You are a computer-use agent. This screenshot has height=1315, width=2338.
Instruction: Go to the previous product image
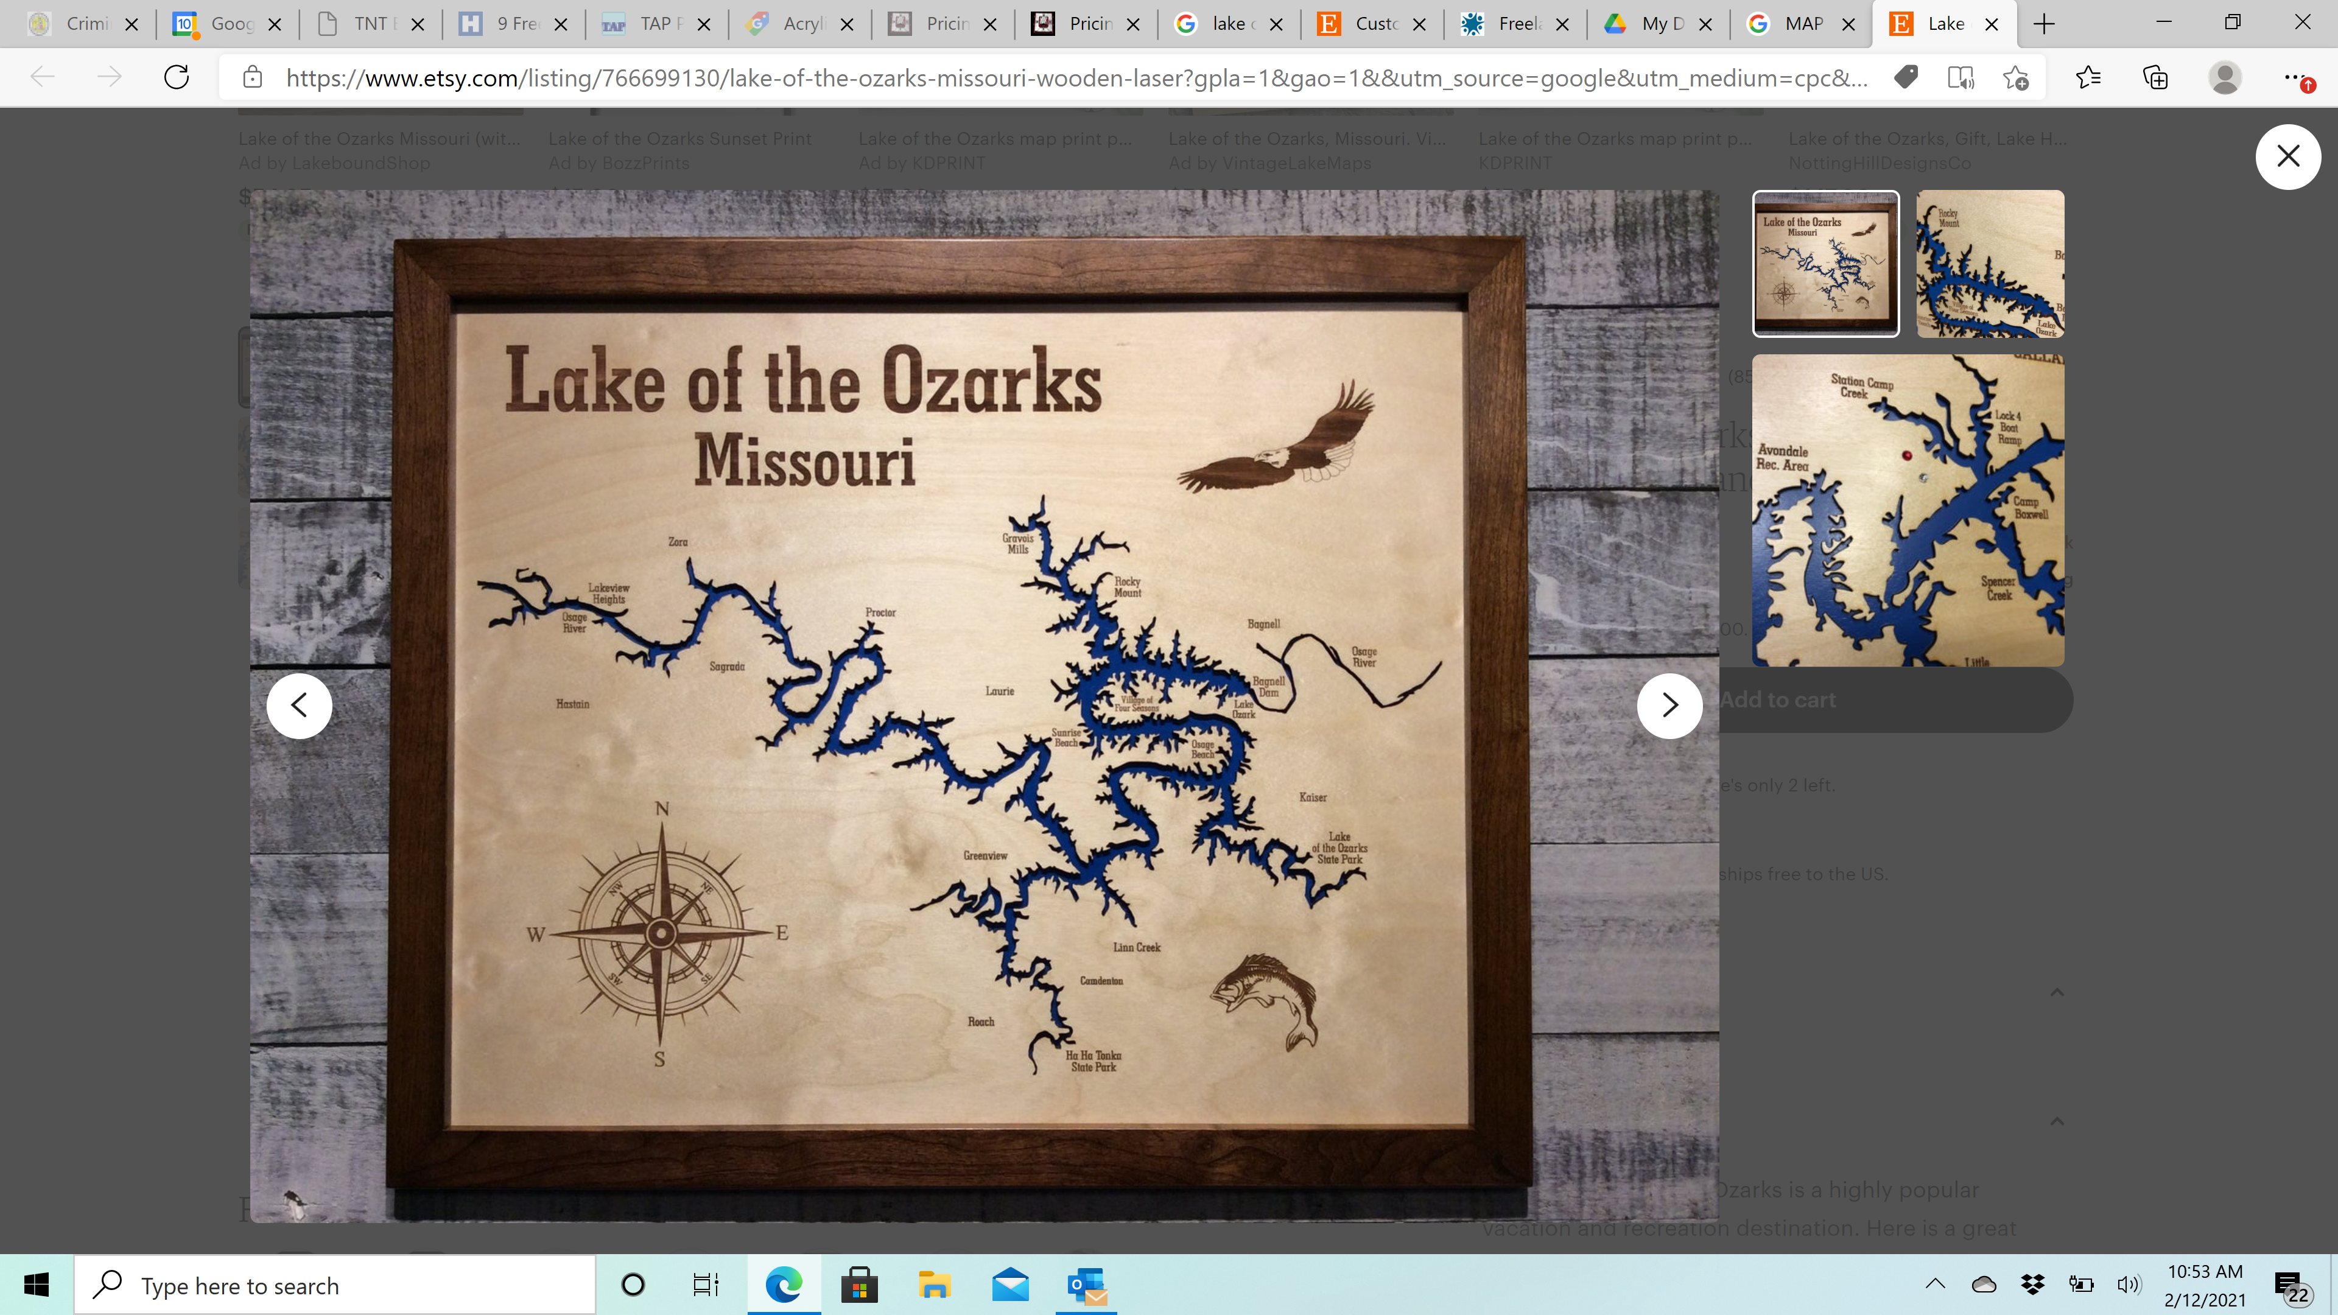(x=300, y=705)
